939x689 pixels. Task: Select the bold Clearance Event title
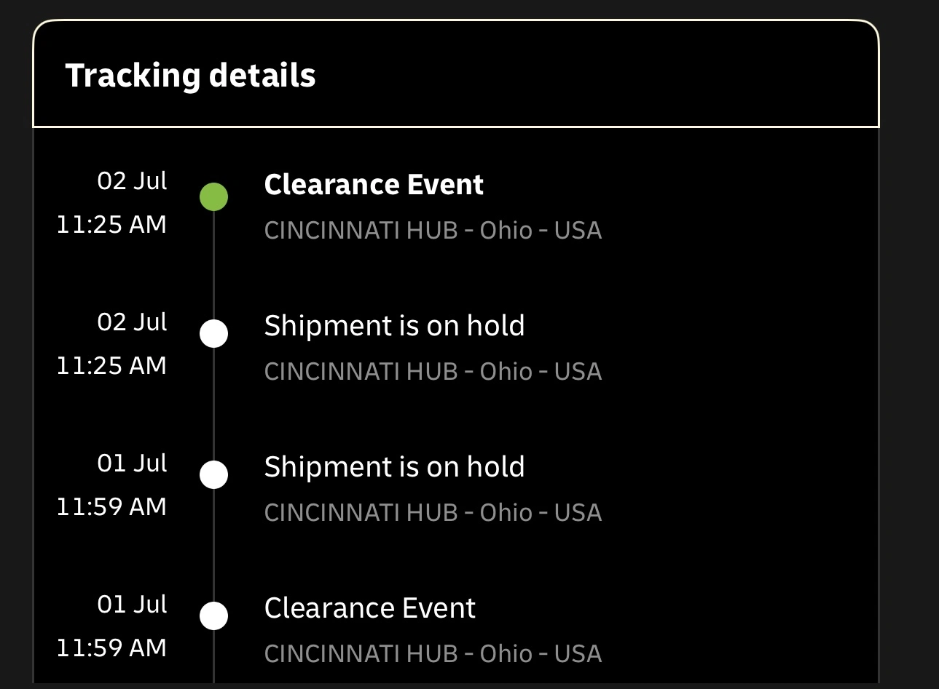pyautogui.click(x=374, y=185)
